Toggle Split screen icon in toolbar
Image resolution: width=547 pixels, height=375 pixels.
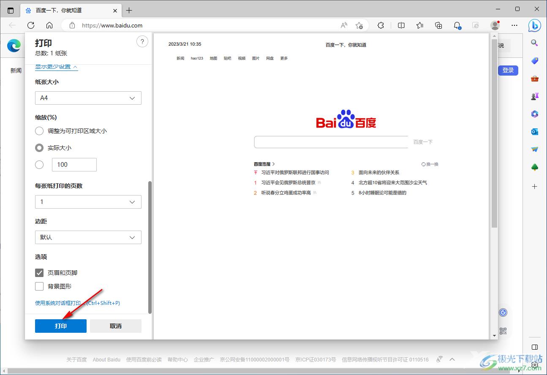(401, 25)
